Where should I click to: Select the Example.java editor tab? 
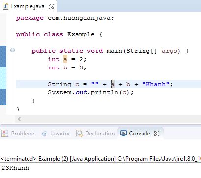click(29, 6)
